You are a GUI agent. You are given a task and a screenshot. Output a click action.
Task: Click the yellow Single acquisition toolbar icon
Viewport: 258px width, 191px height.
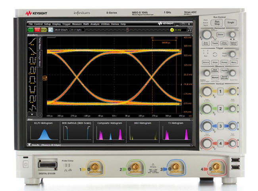[x=44, y=30]
